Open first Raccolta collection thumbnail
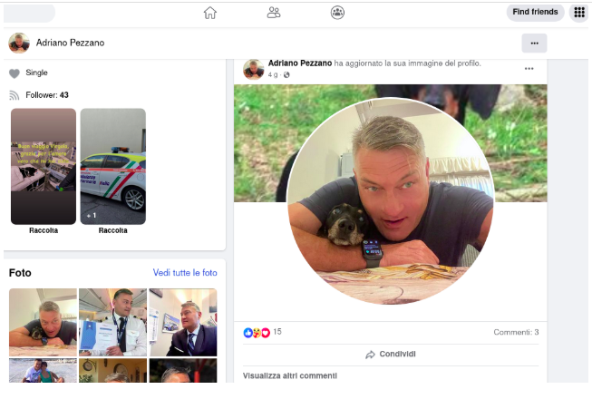The image size is (592, 399). click(44, 167)
